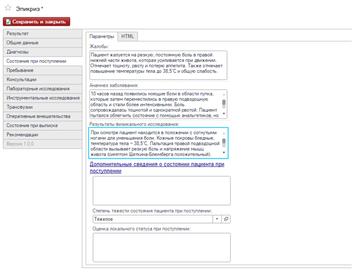Click the Степень тяжести field showing Тяжелое

(153, 219)
